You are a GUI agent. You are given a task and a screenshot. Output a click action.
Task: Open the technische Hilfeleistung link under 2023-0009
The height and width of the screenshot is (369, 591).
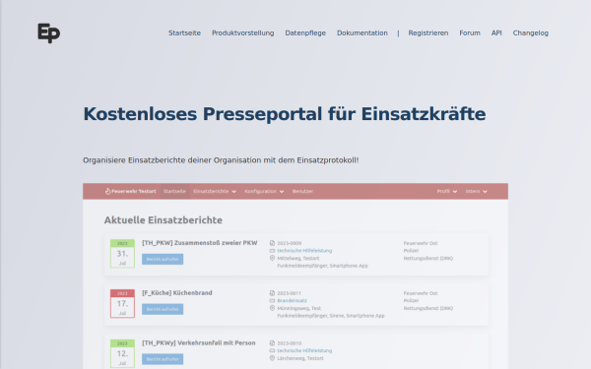pos(304,251)
